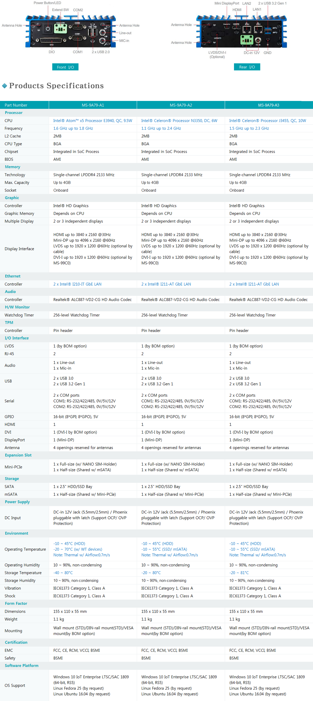313x701 pixels.
Task: Open the front panel device photo
Action: (x=71, y=31)
